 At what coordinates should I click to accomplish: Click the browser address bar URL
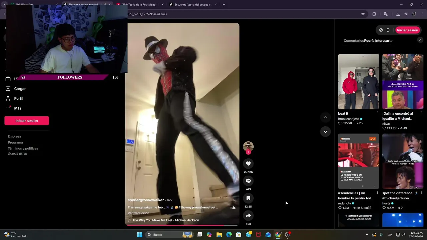pyautogui.click(x=147, y=14)
